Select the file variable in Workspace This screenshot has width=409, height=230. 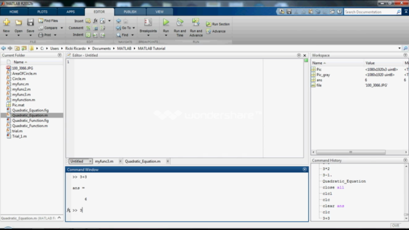[319, 85]
